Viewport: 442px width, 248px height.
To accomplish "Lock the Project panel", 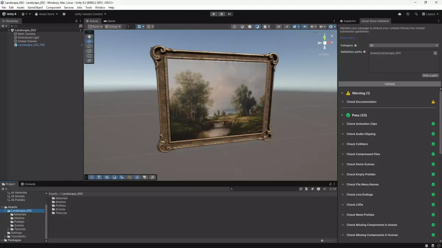I will (x=330, y=184).
